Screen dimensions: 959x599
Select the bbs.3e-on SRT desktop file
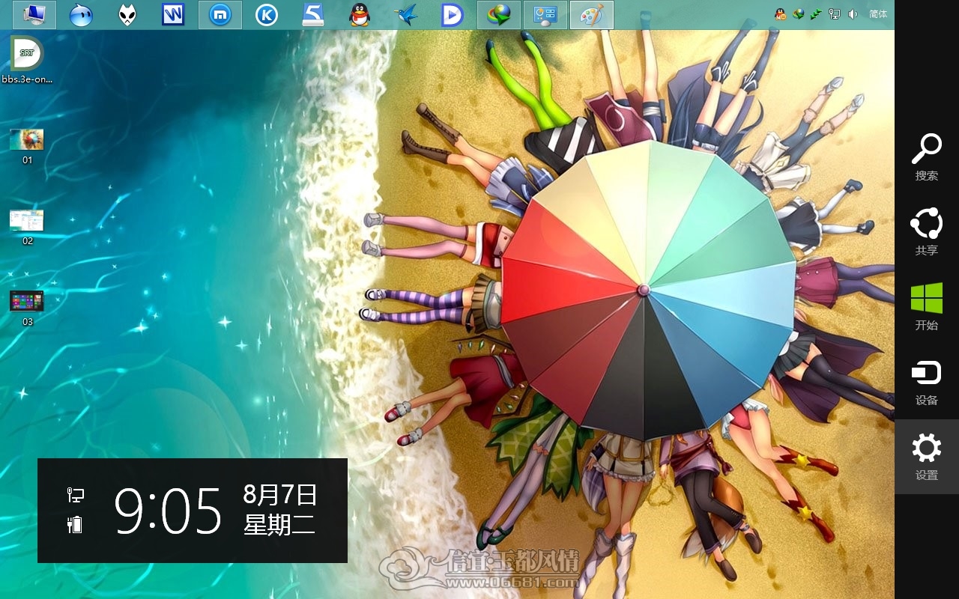(x=27, y=59)
